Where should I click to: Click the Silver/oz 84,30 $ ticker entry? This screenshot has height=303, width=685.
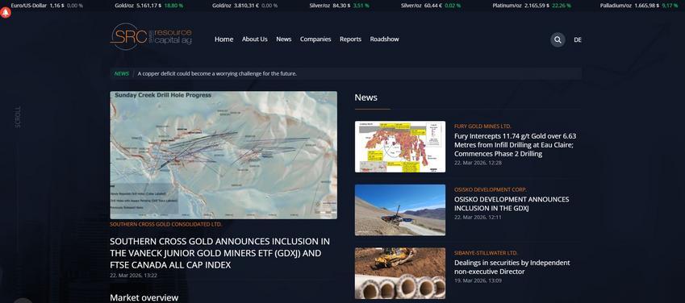(339, 6)
